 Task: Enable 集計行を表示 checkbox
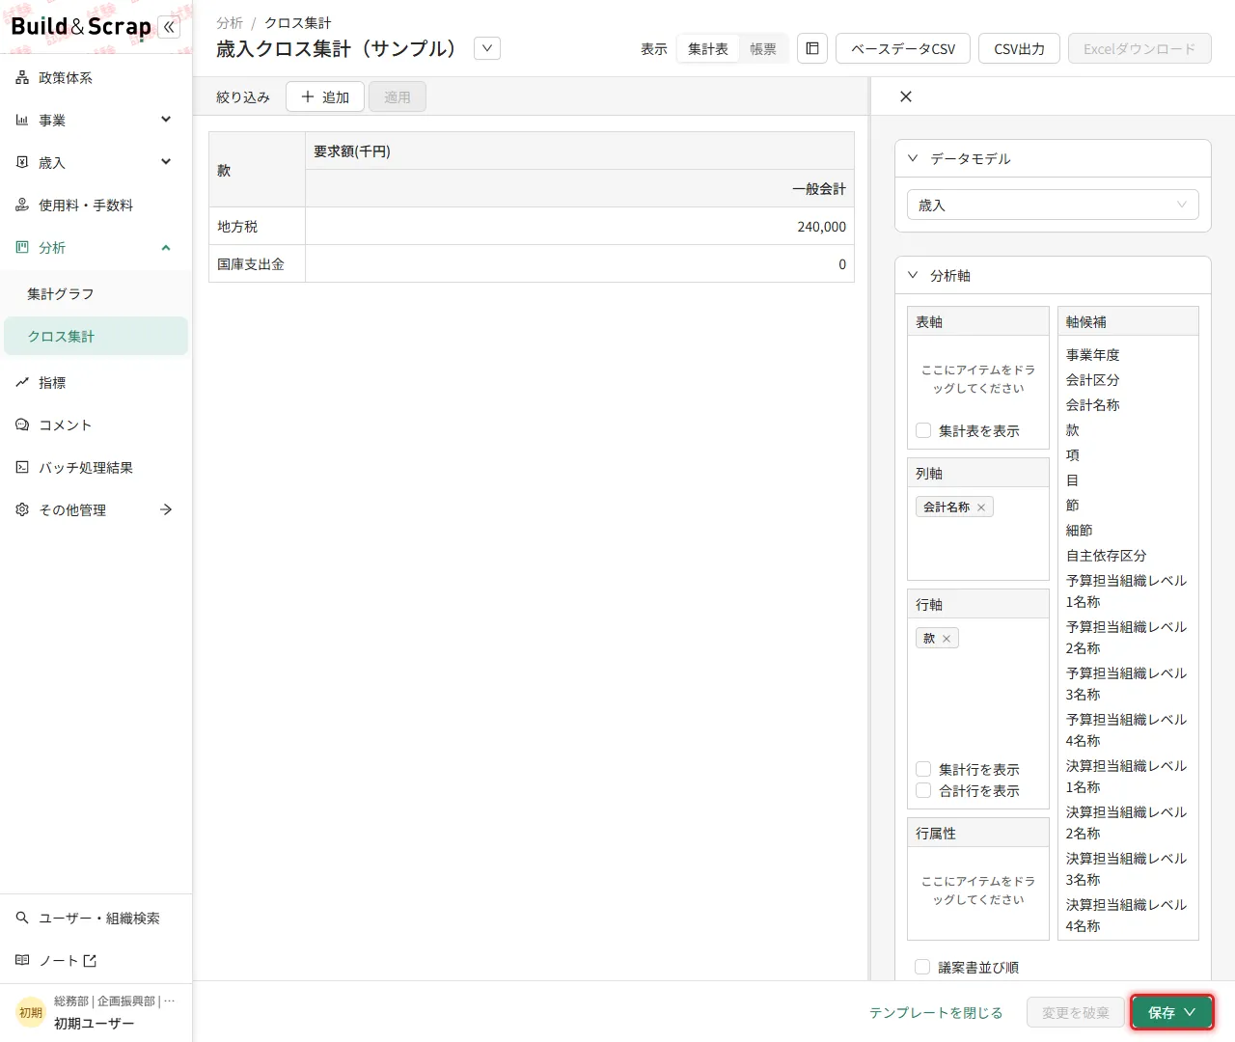923,770
